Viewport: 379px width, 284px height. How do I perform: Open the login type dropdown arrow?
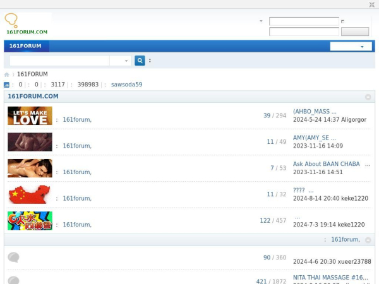pos(261,21)
